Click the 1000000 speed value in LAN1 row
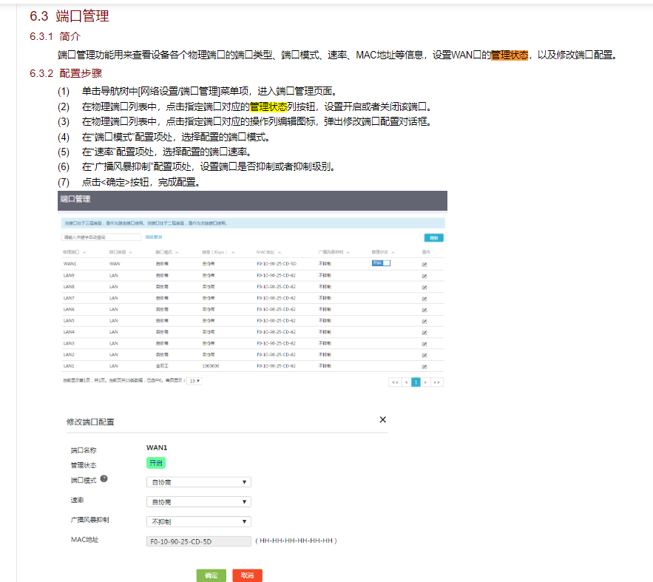 click(211, 366)
